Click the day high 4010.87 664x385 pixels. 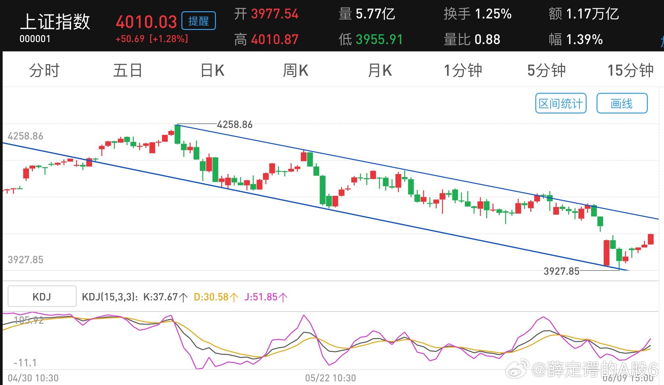275,39
